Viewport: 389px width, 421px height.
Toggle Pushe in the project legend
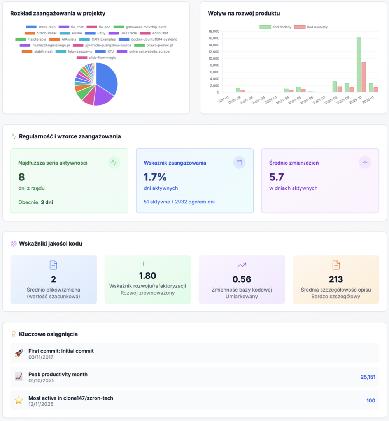tap(76, 34)
